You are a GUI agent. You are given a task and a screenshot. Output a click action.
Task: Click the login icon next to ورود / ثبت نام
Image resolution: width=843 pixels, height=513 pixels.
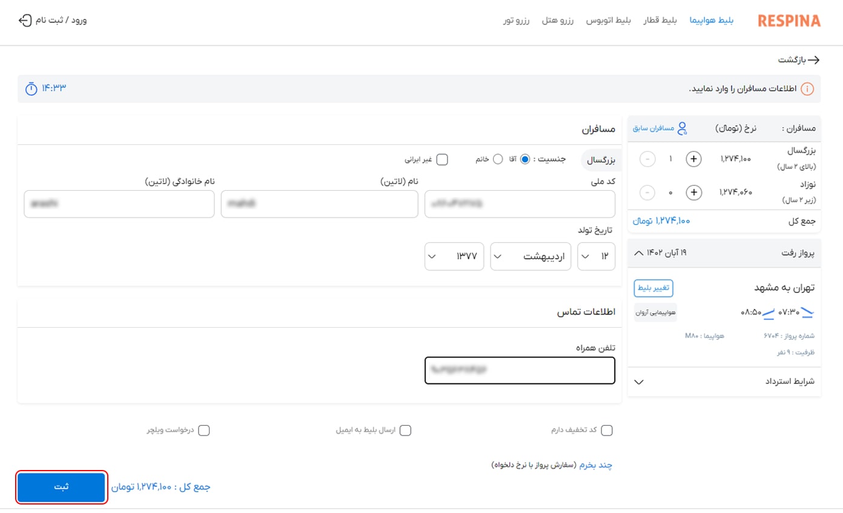24,20
